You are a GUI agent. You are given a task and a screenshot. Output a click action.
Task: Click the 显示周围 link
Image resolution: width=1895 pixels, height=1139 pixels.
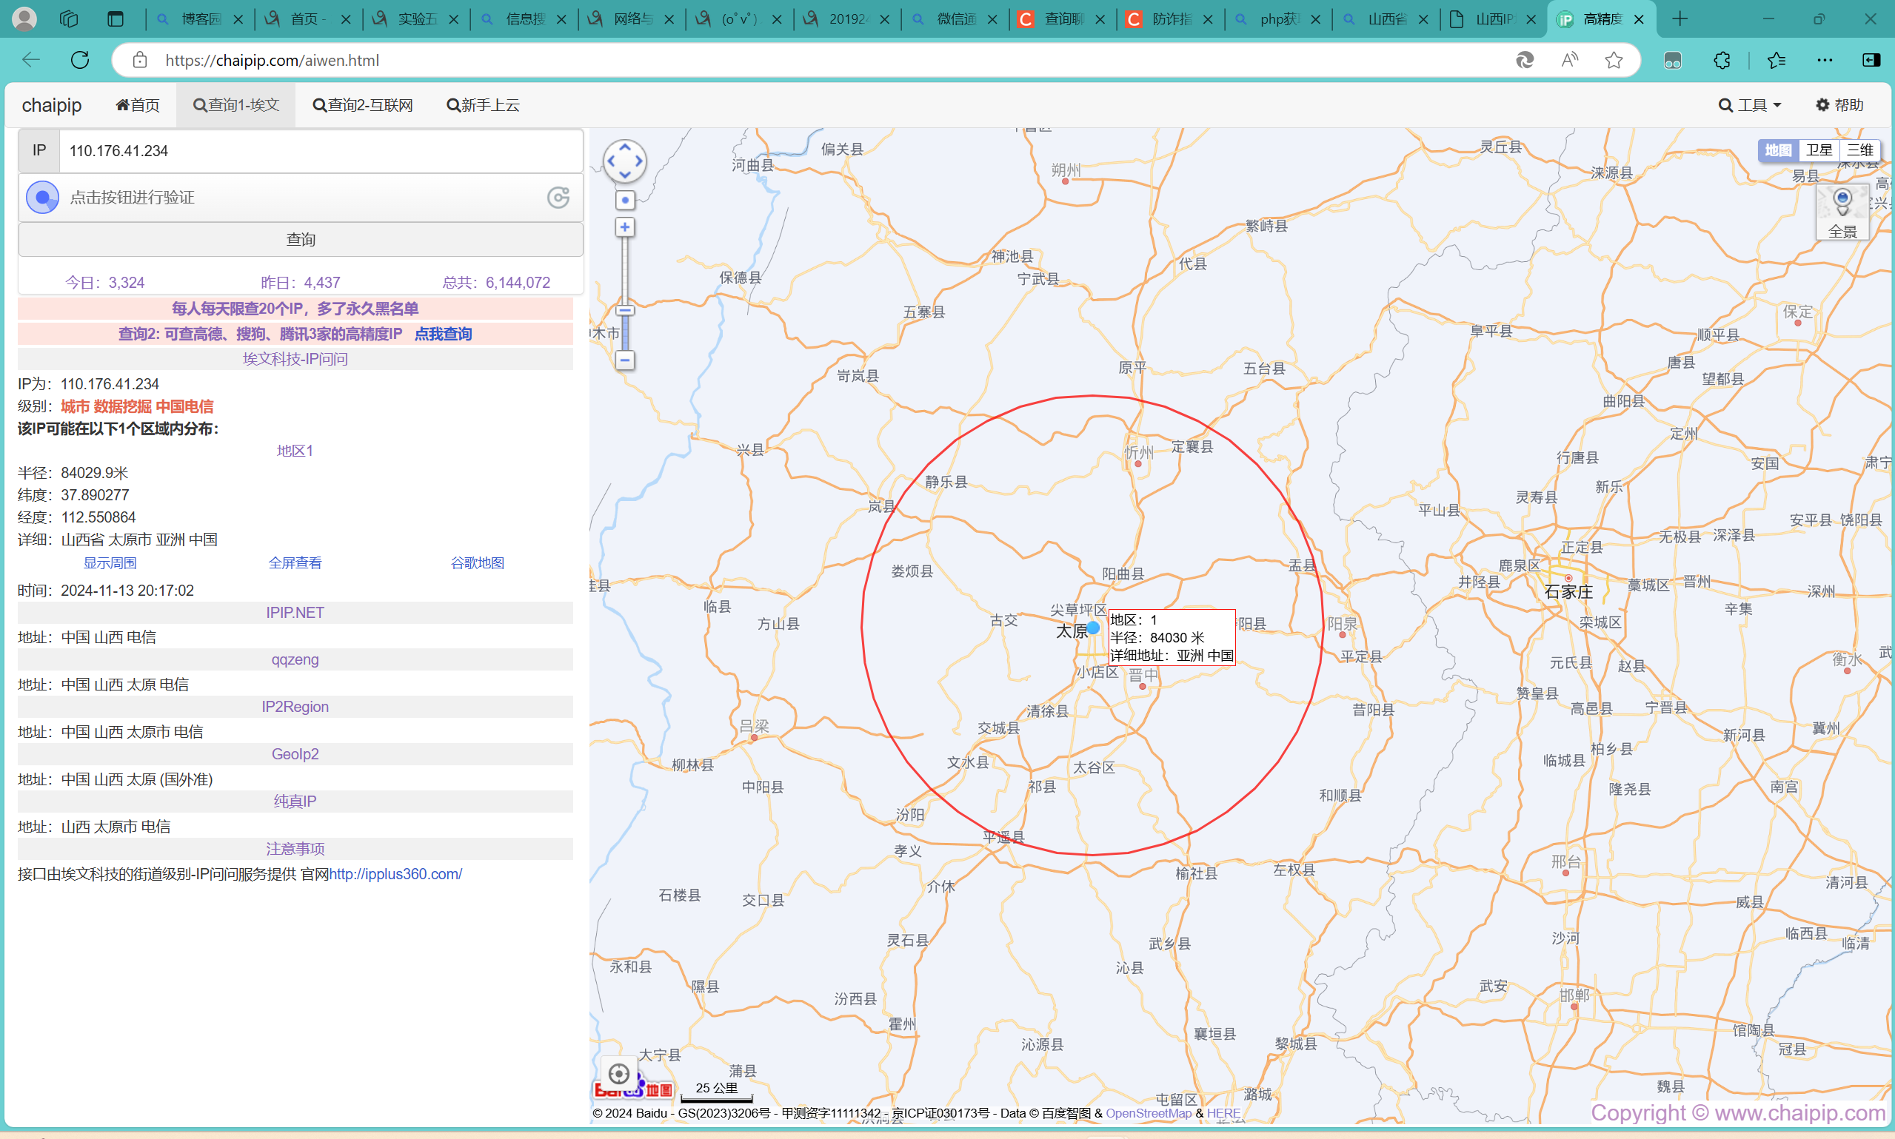click(x=110, y=562)
